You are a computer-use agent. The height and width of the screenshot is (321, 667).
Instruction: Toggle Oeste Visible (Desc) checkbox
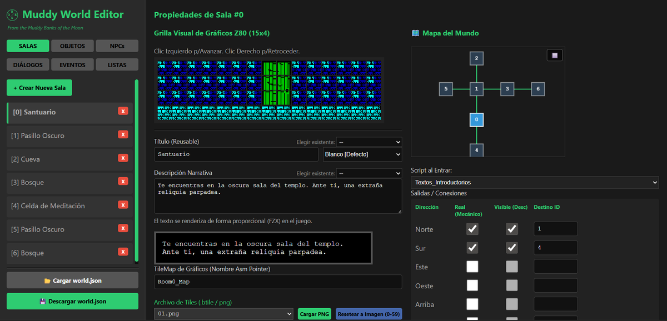pyautogui.click(x=512, y=285)
